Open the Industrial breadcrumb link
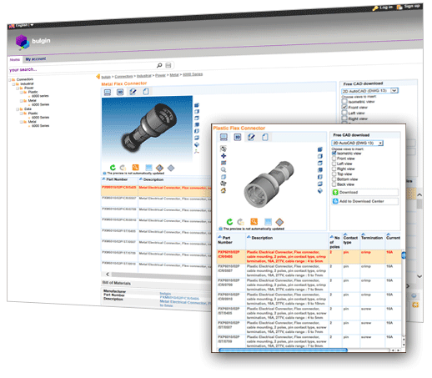This screenshot has width=432, height=378. (x=144, y=76)
